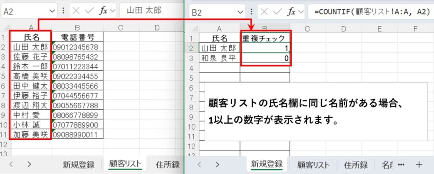
Task: Add a new sheet with plus button
Action: pyautogui.click(x=419, y=165)
